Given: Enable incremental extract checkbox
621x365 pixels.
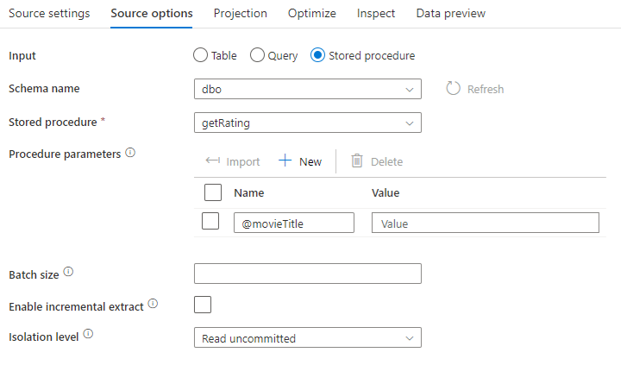Looking at the screenshot, I should 203,305.
